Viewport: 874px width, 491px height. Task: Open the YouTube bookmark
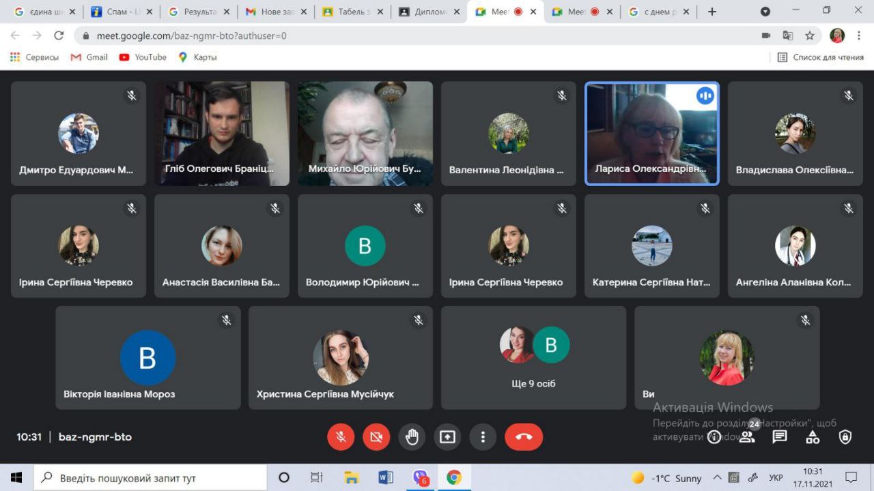143,57
